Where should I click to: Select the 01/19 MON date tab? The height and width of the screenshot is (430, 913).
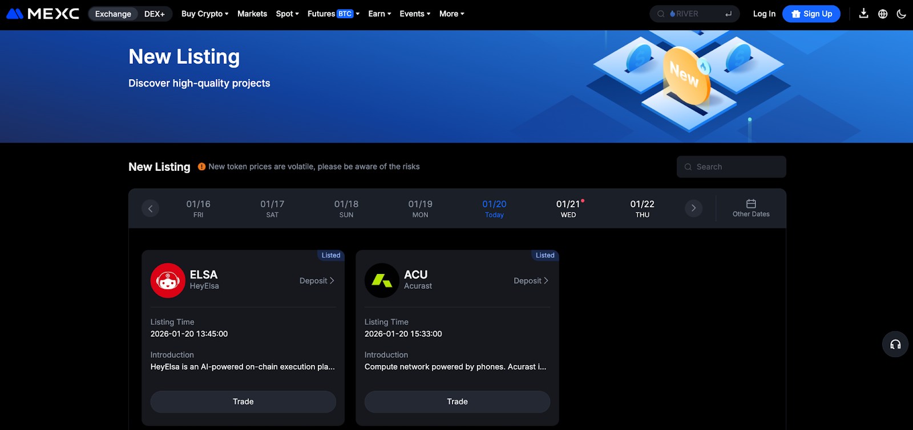click(x=420, y=208)
